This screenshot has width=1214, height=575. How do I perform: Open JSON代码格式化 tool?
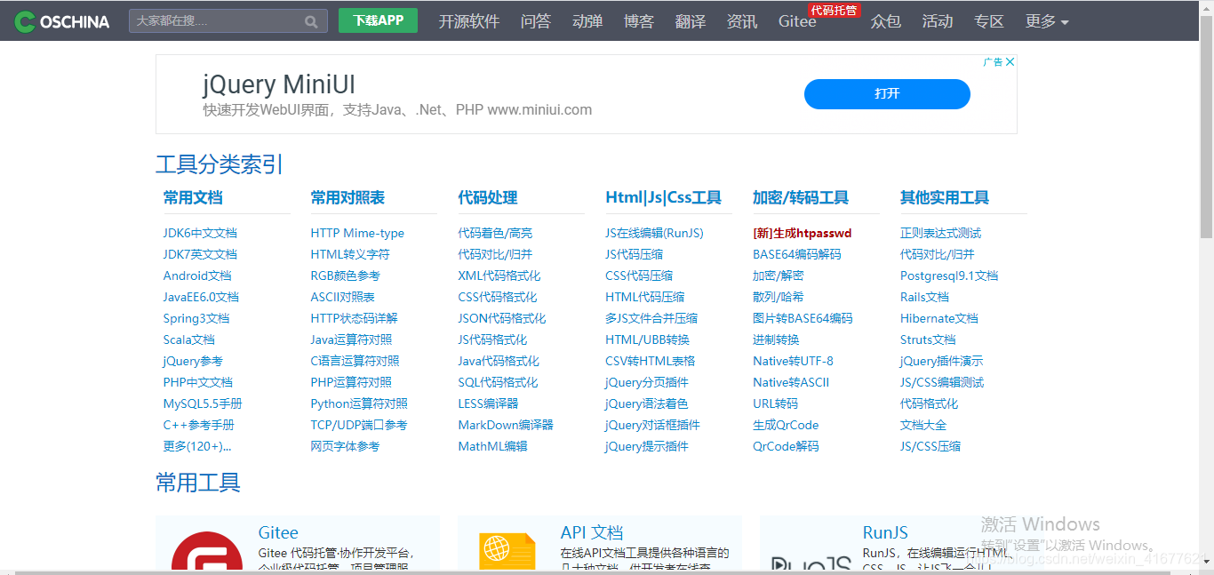coord(502,318)
